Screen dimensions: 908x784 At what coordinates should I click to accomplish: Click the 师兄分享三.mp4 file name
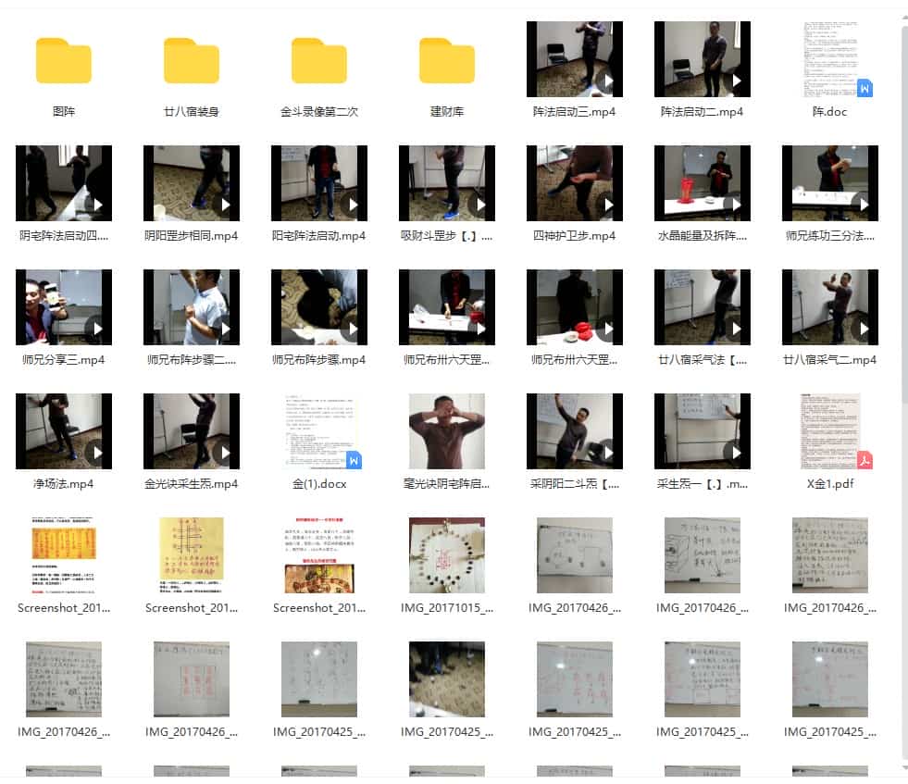64,360
